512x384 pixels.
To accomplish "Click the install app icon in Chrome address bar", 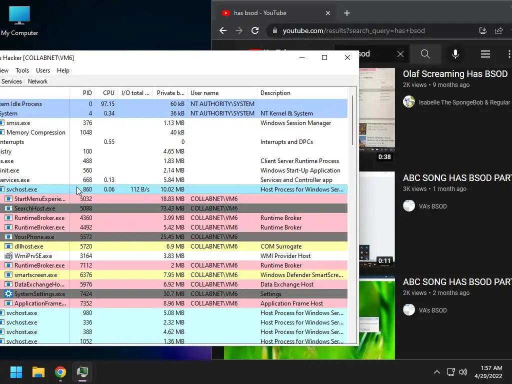I will pos(482,30).
